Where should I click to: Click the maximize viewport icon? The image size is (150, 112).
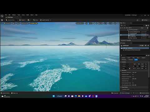coord(118,23)
